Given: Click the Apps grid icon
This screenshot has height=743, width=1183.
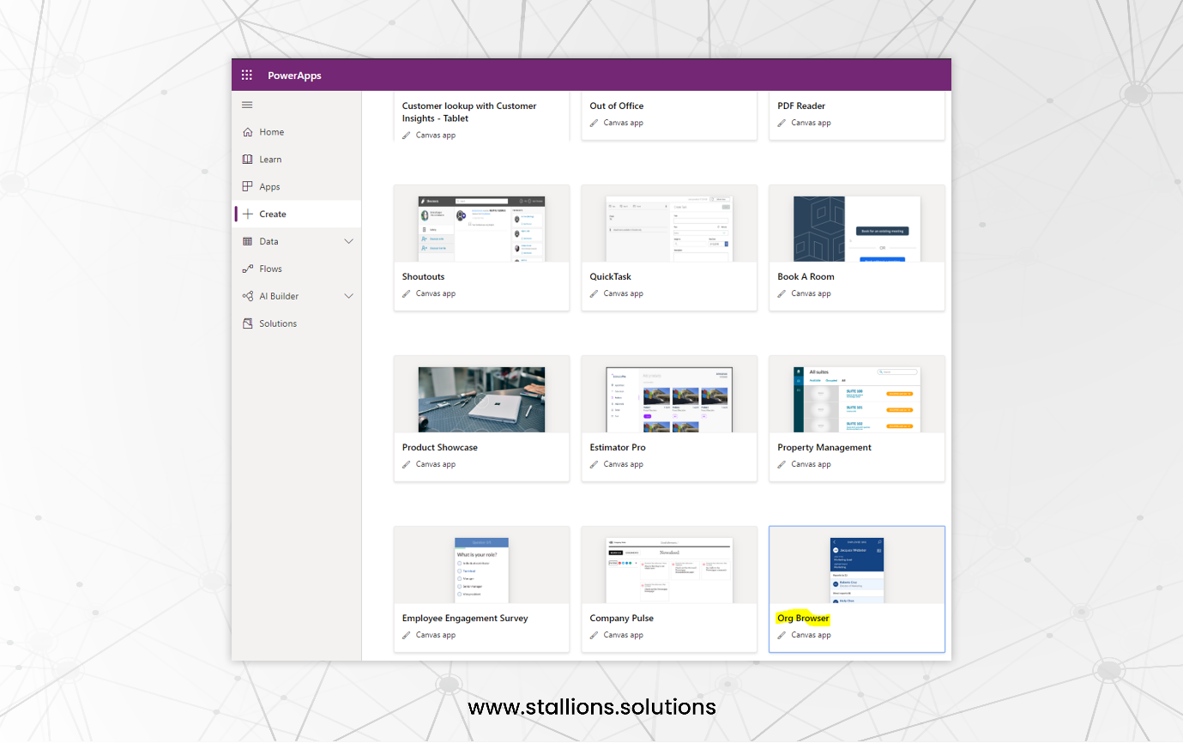Looking at the screenshot, I should 248,187.
